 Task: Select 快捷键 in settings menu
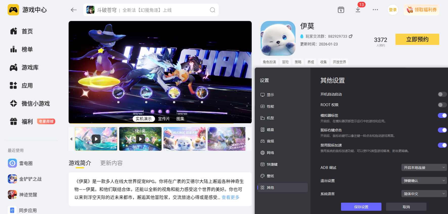tap(272, 164)
